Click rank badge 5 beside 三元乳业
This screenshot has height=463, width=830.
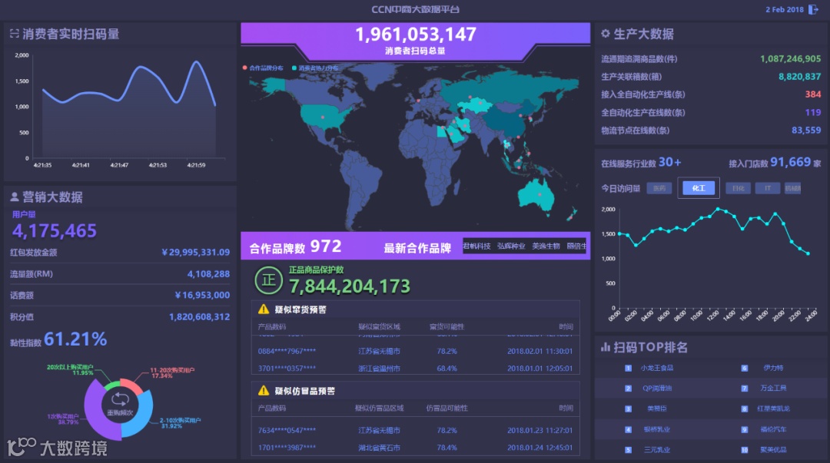(x=629, y=450)
